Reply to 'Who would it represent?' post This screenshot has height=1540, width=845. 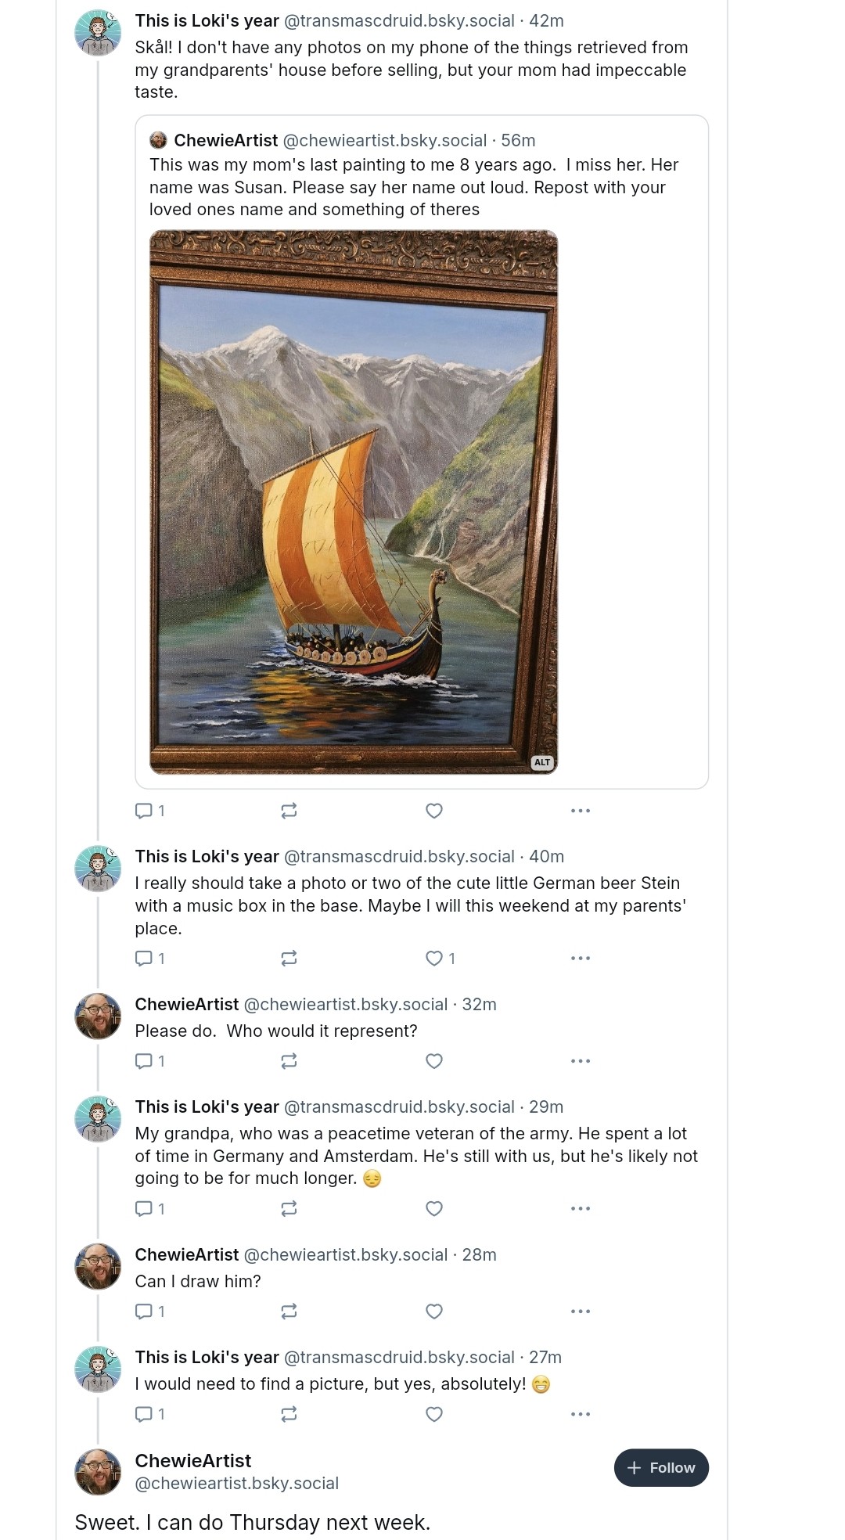point(144,1061)
